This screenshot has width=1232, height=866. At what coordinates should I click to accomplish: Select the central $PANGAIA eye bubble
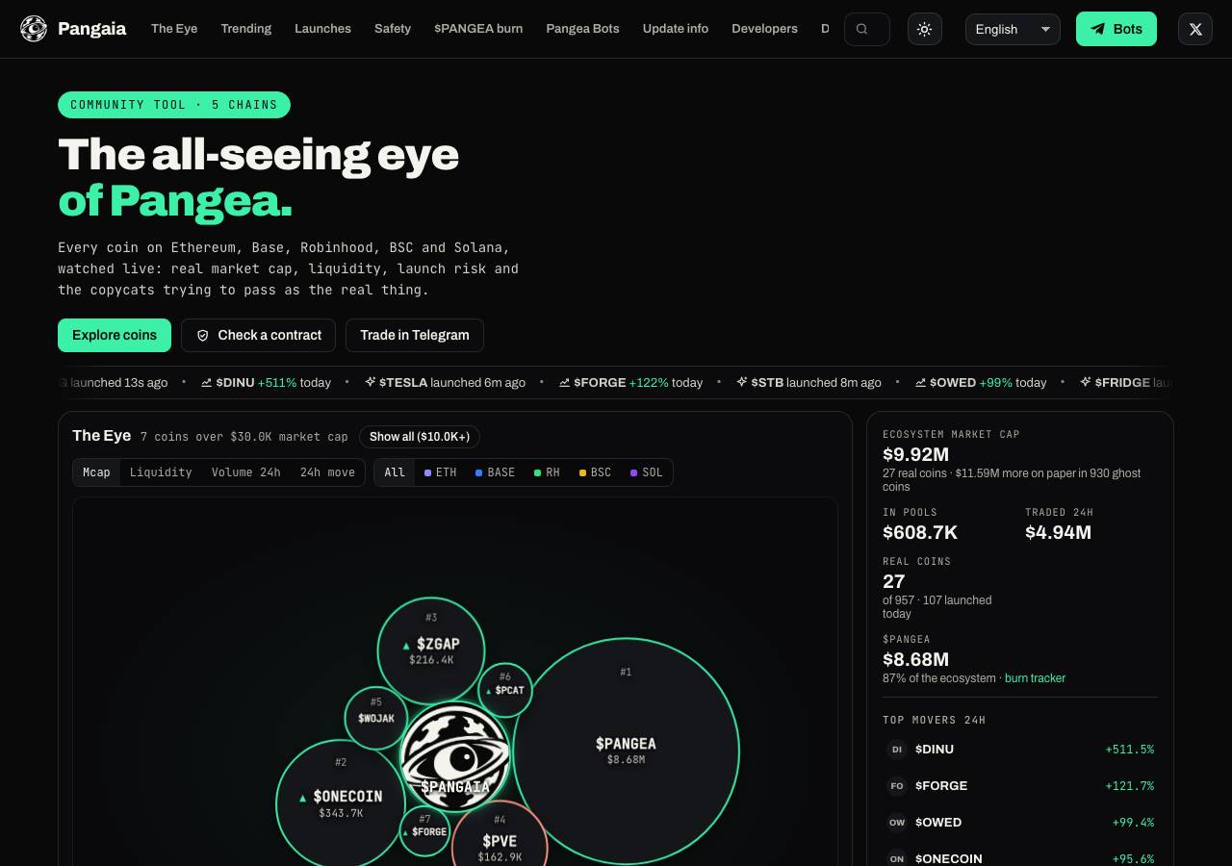(x=454, y=756)
